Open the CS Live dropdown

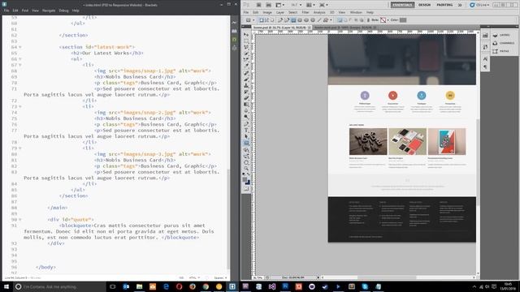pos(479,5)
